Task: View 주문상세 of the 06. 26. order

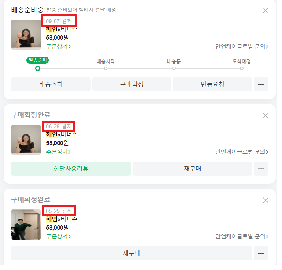Action: pyautogui.click(x=58, y=152)
